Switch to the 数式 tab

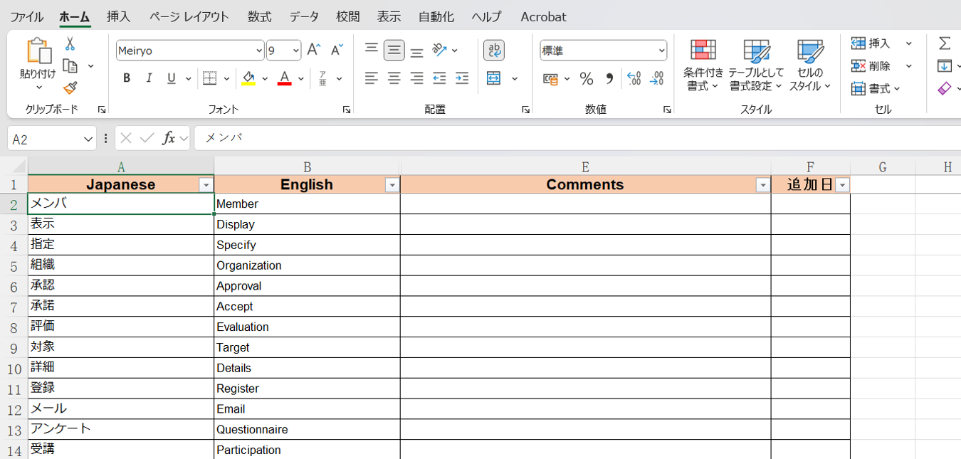click(260, 16)
